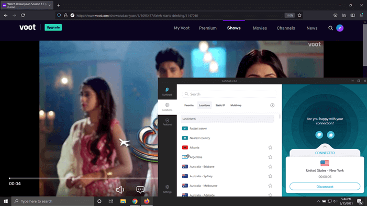Open the notification center icon
Image resolution: width=367 pixels, height=206 pixels.
[x=360, y=201]
